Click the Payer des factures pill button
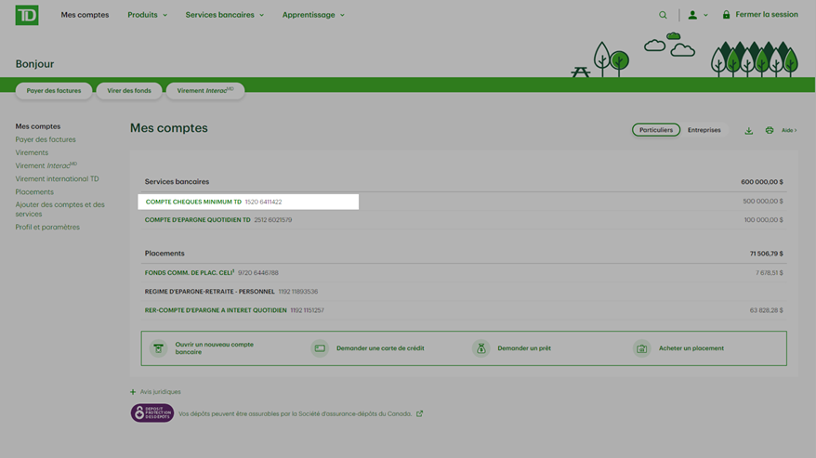 pyautogui.click(x=54, y=90)
